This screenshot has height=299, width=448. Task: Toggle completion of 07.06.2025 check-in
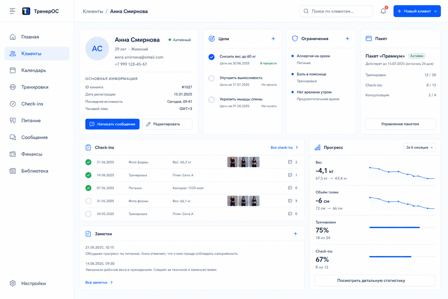(x=88, y=188)
